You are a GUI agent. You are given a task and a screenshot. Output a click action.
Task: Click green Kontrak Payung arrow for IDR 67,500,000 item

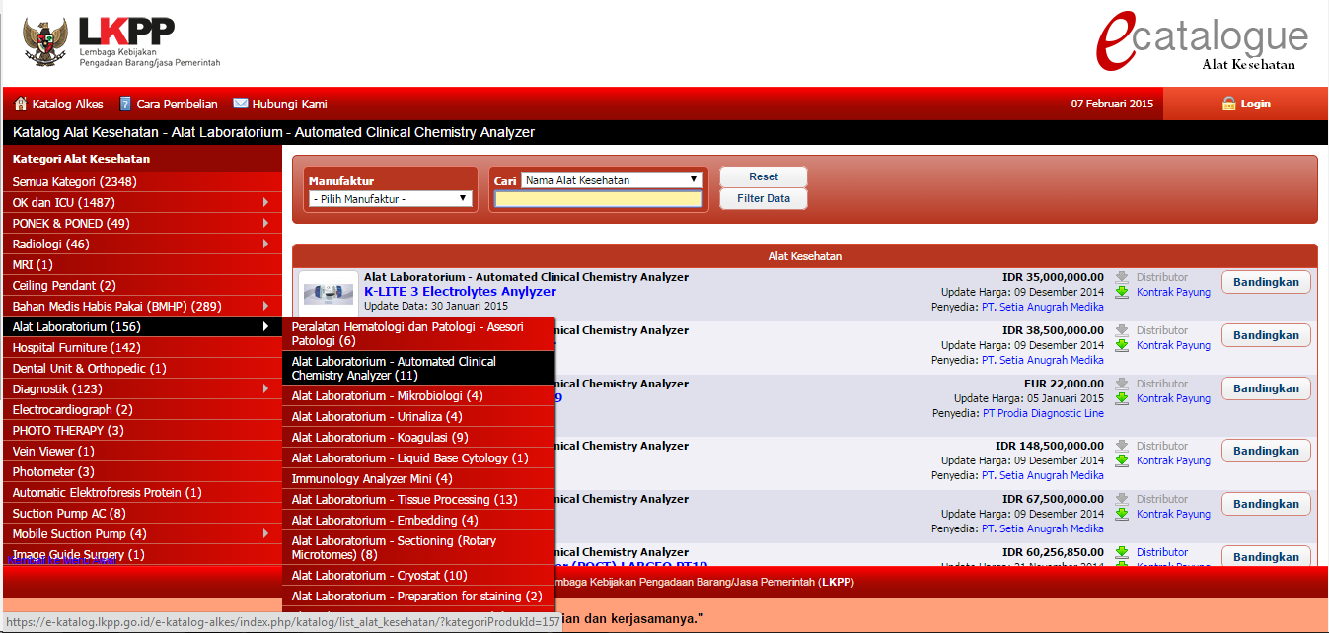(1122, 514)
